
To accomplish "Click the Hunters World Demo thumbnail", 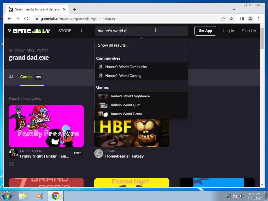I will pyautogui.click(x=103, y=114).
